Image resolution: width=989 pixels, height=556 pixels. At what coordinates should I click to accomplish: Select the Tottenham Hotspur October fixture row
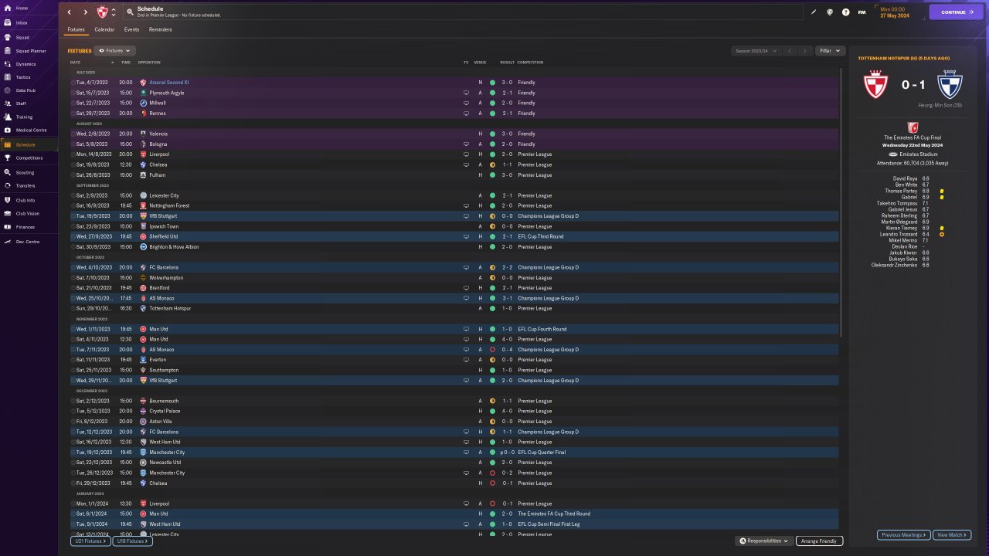pos(454,308)
